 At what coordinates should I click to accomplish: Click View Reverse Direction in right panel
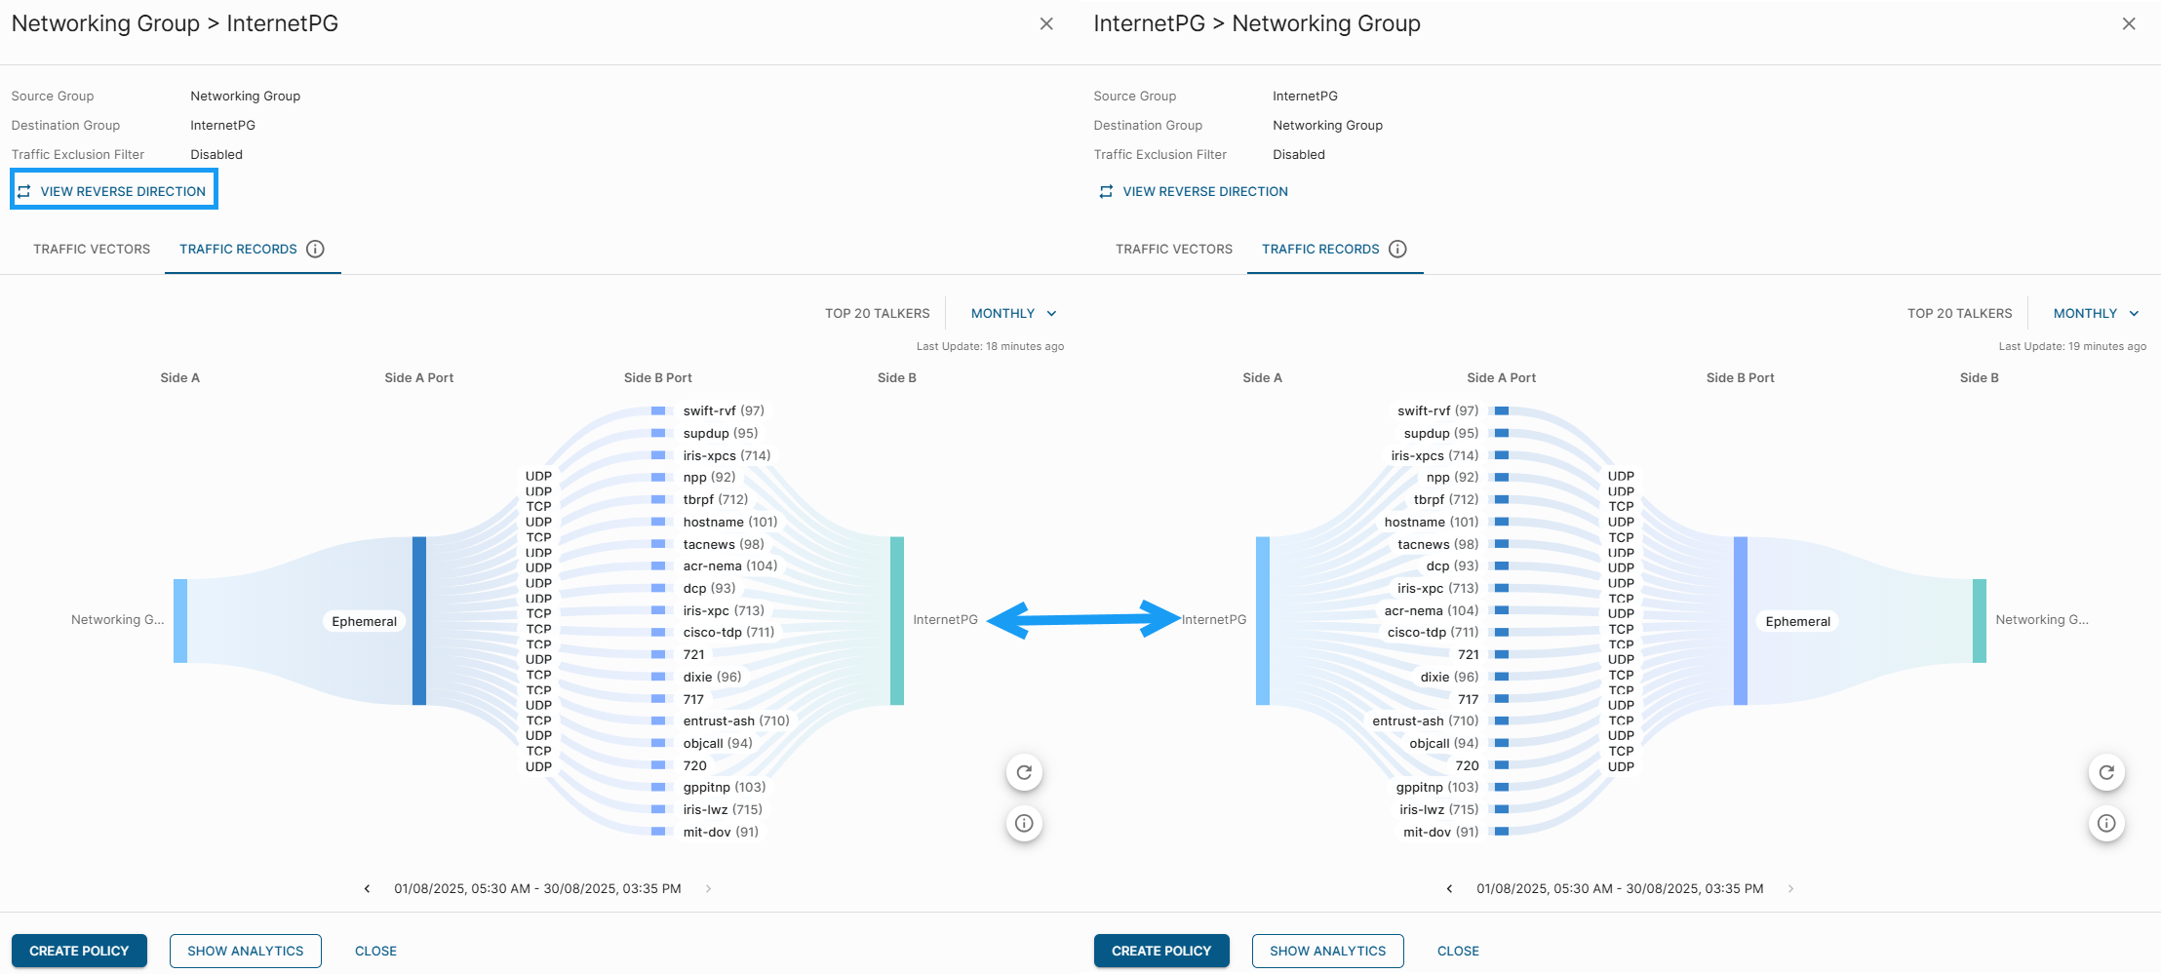coord(1196,192)
